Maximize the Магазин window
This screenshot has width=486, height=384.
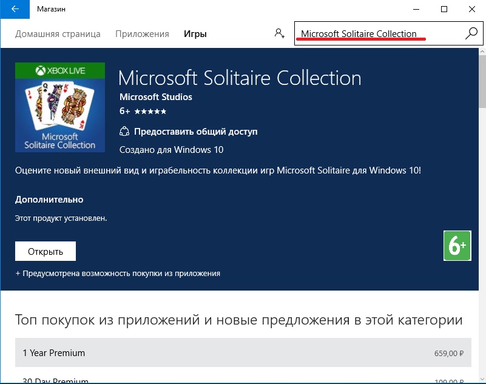tap(444, 9)
